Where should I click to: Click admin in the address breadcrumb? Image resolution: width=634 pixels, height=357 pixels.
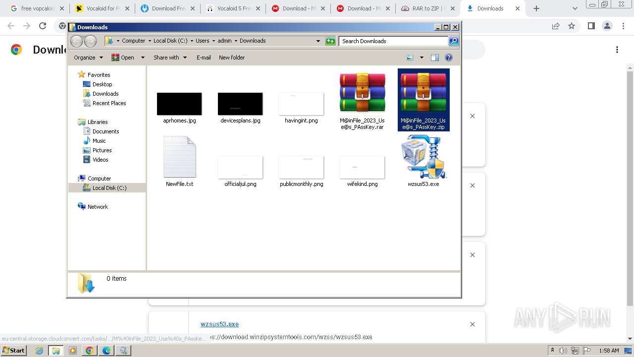pos(224,41)
